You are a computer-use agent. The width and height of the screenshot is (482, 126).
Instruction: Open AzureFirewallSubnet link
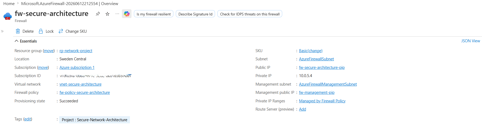(316, 59)
